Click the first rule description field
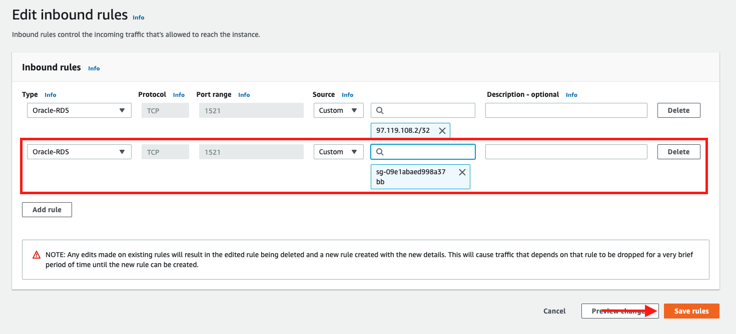 566,110
